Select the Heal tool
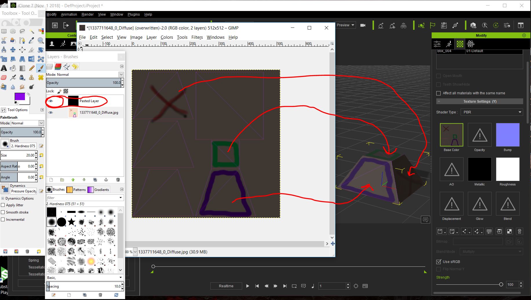531x300 pixels. [x=41, y=78]
